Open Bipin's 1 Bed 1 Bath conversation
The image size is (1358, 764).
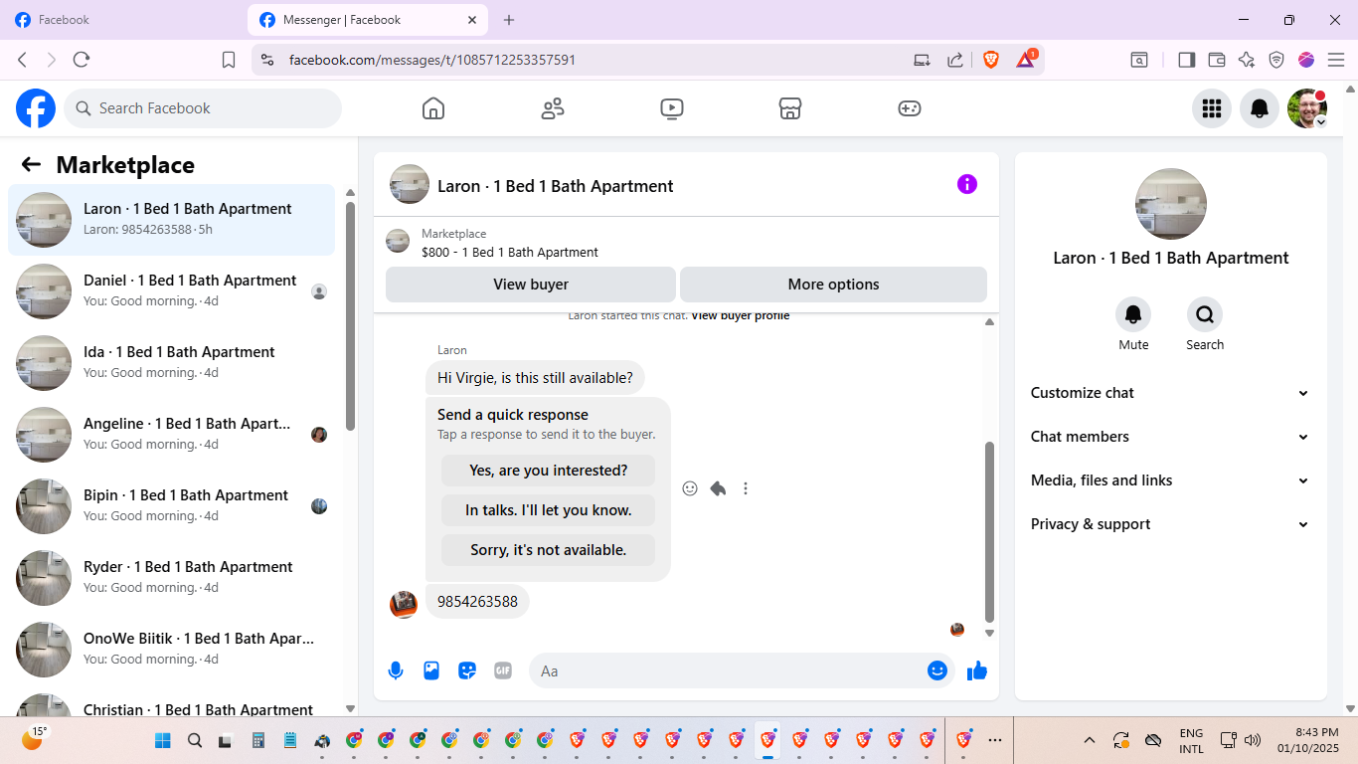172,505
